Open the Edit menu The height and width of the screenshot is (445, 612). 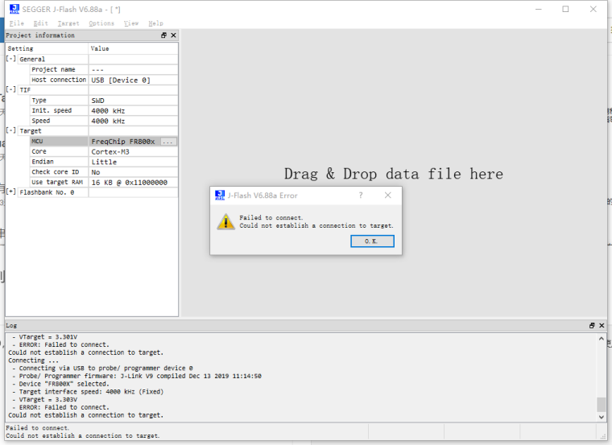pos(40,23)
